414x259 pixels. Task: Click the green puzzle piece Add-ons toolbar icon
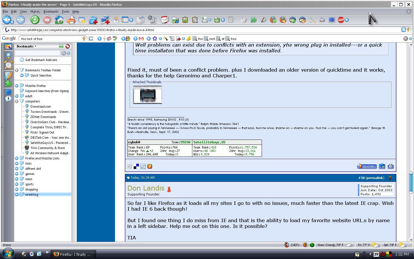(253, 20)
